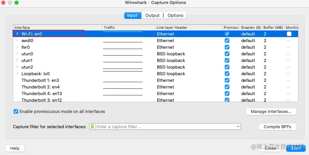
Task: Click Ethernet link-layer cell for awdl0
Action: click(x=165, y=40)
